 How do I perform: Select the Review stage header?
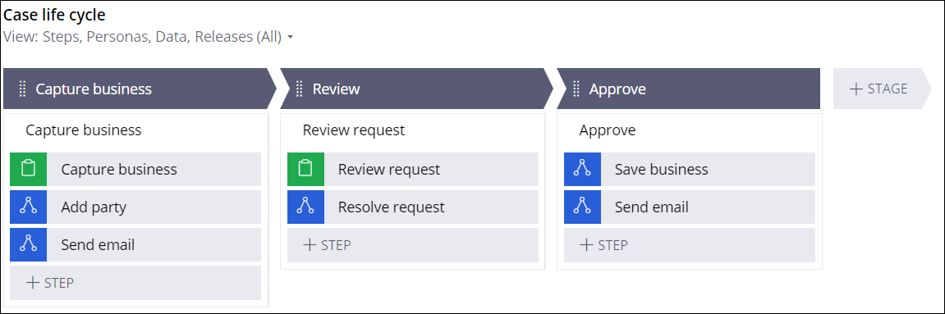coord(415,89)
